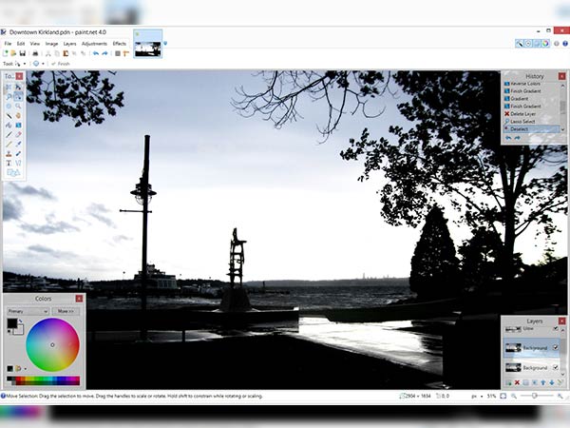Click the delete layer red X icon
570x428 pixels.
tap(515, 382)
